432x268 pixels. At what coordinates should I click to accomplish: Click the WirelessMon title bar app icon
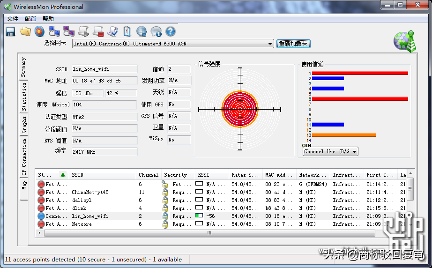click(x=7, y=7)
